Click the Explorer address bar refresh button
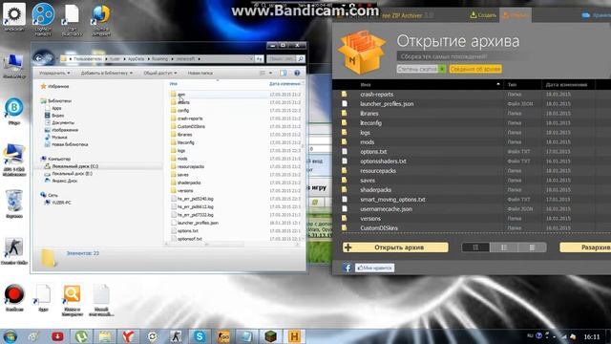The width and height of the screenshot is (611, 344). point(260,59)
